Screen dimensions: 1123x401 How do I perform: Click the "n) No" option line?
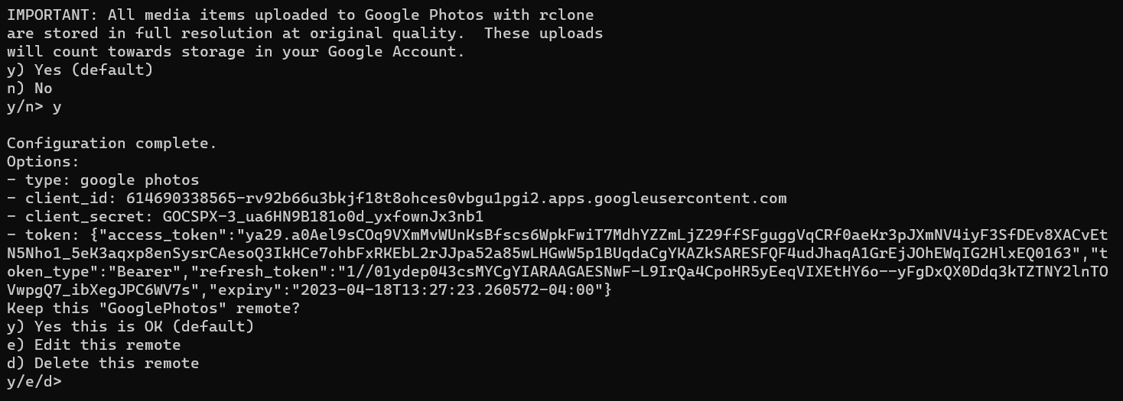tap(29, 89)
